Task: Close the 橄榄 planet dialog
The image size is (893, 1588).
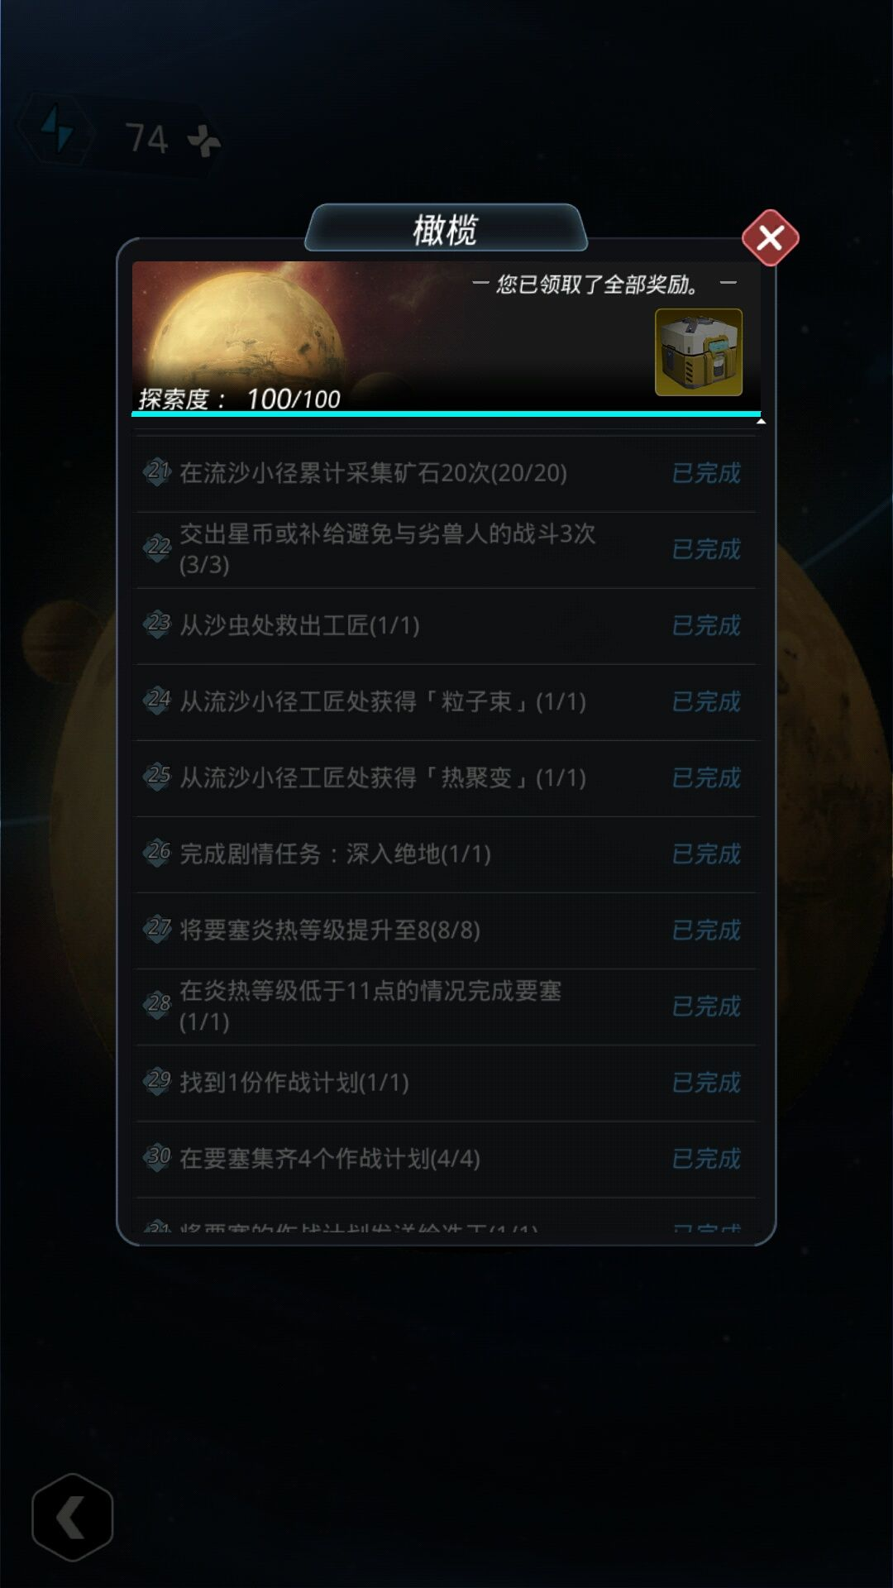Action: pos(770,238)
